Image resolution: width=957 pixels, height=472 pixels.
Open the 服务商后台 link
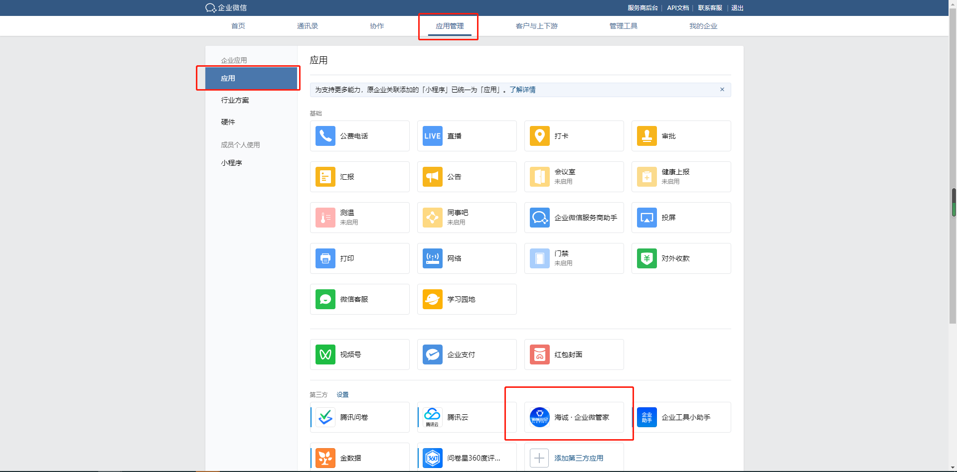click(642, 8)
